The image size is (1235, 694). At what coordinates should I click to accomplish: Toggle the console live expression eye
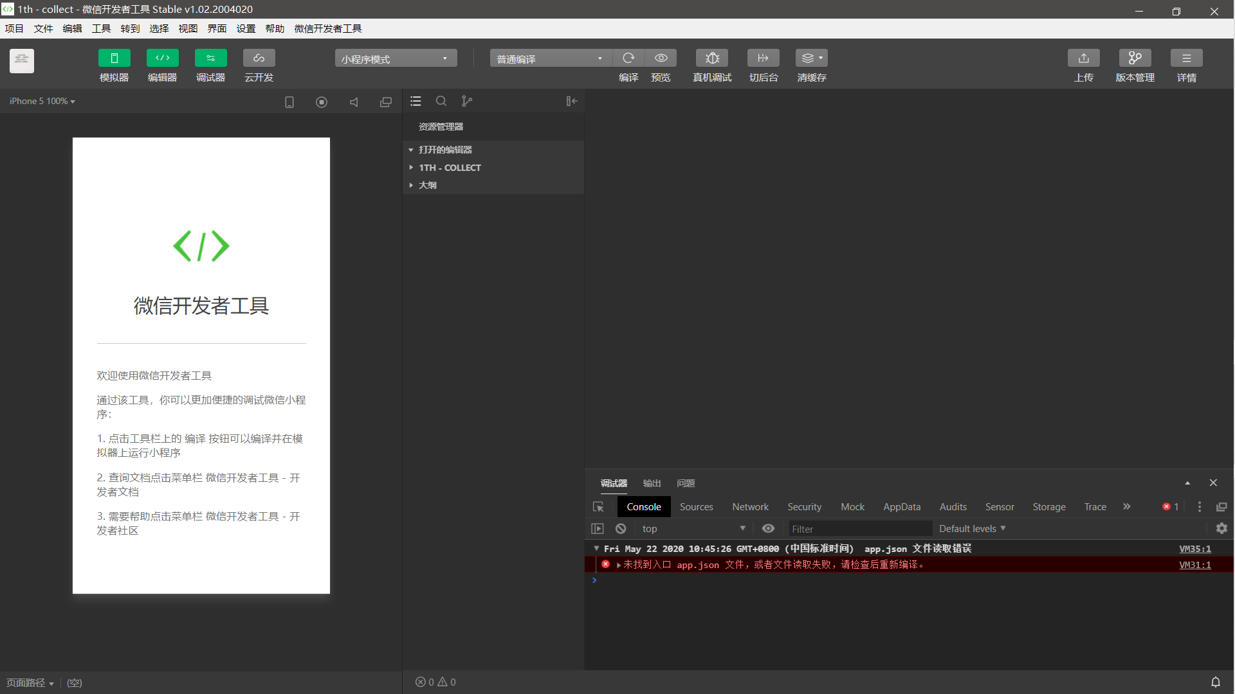click(768, 529)
